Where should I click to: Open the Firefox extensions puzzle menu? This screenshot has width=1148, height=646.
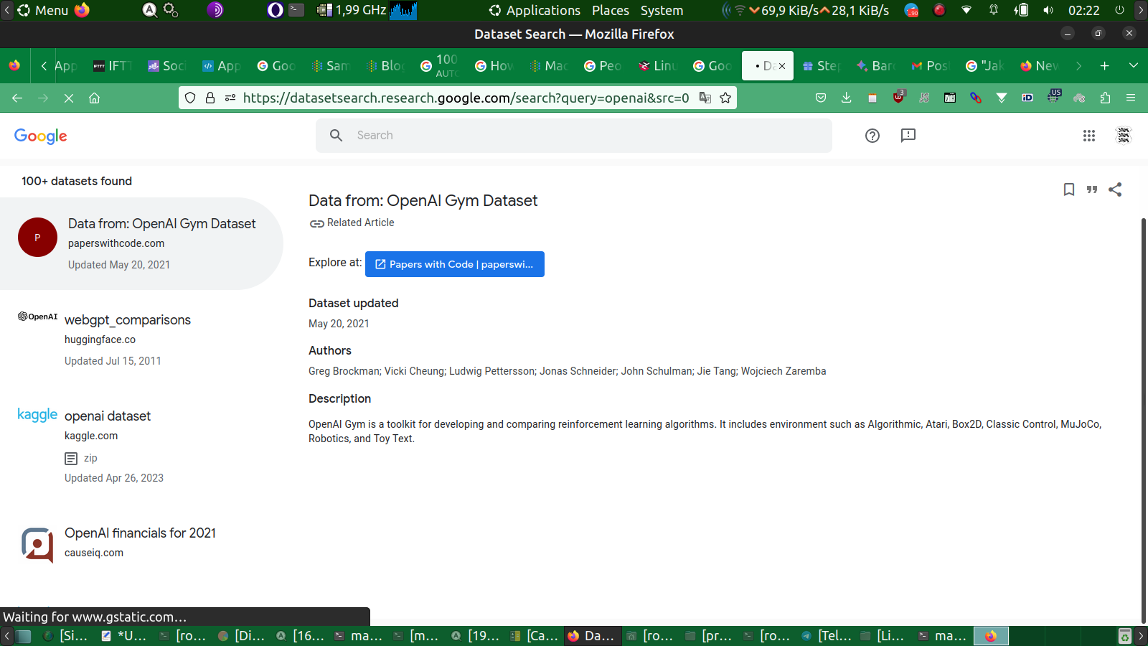tap(1105, 98)
